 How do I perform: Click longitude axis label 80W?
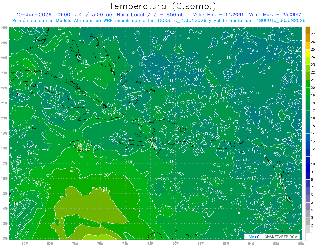(x=50, y=243)
